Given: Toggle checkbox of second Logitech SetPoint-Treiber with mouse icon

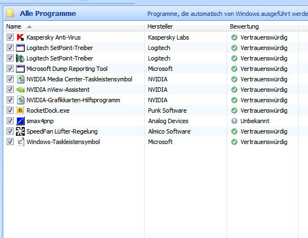Looking at the screenshot, I should pos(10,58).
